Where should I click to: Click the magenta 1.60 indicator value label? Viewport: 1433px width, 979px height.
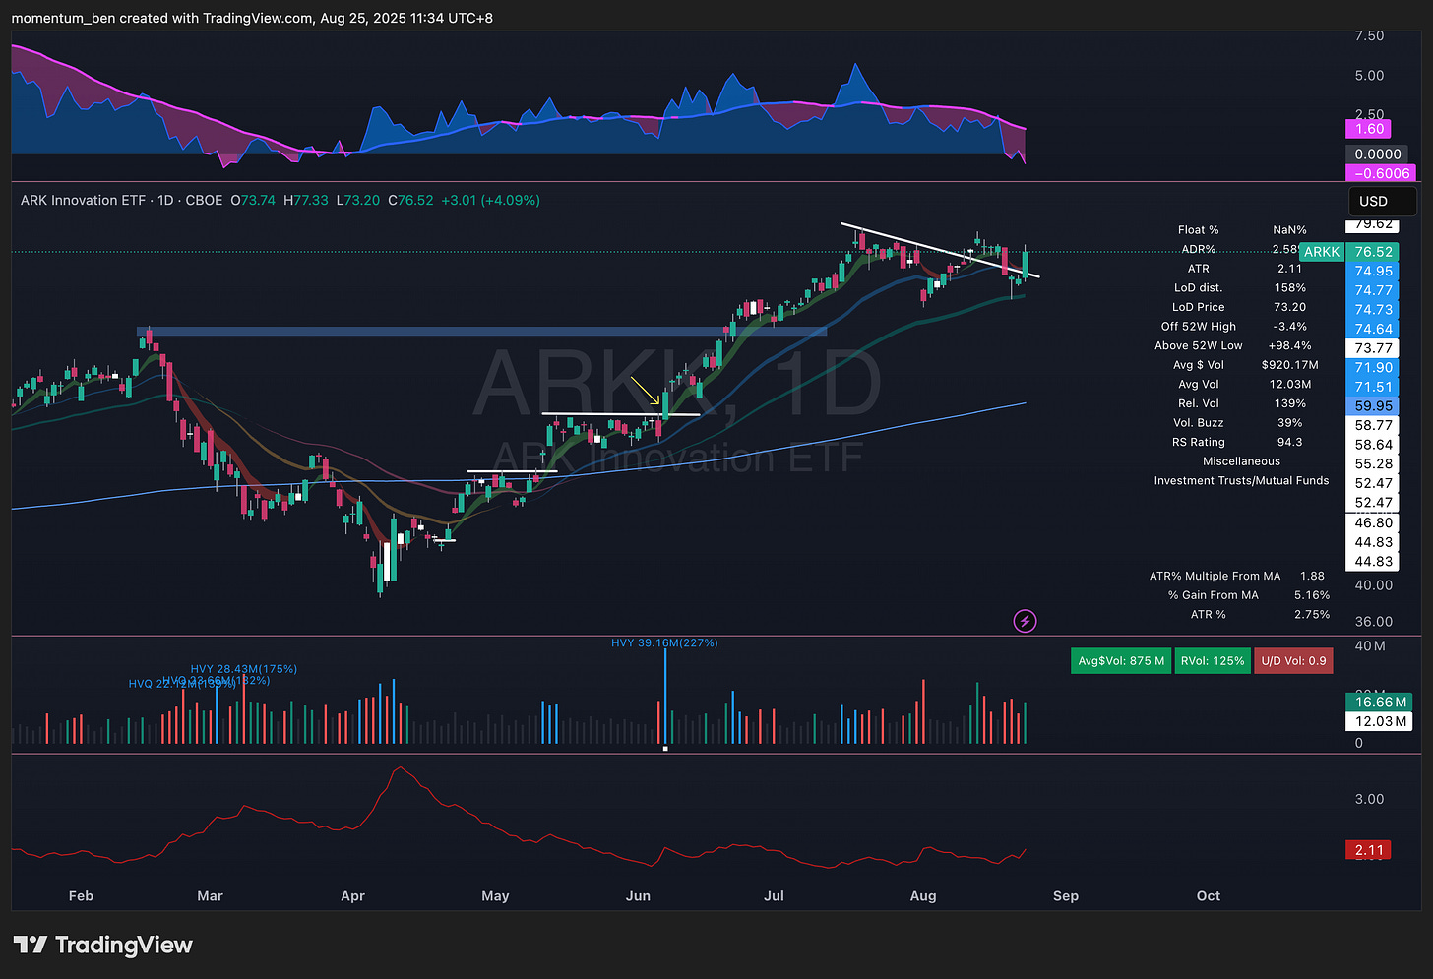coord(1369,129)
